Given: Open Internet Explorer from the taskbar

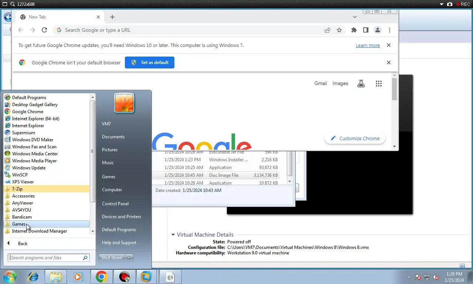Looking at the screenshot, I should 33,277.
